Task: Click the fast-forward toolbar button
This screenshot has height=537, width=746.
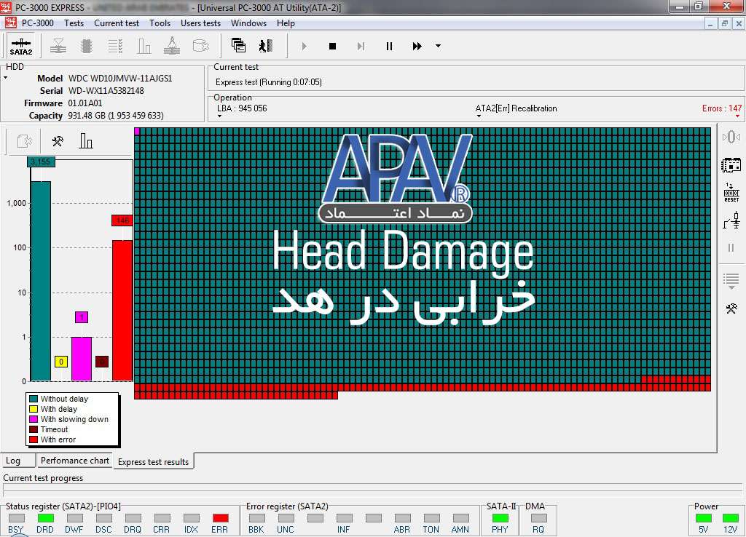Action: (x=417, y=46)
